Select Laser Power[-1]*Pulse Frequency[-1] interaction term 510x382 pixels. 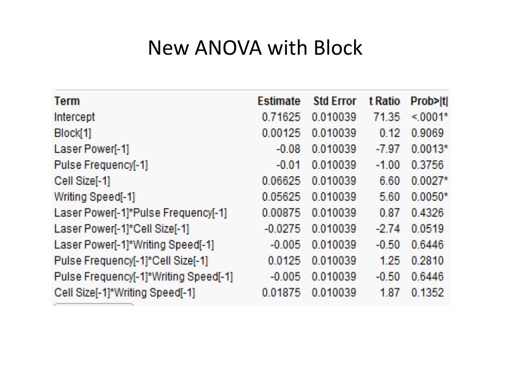[140, 213]
